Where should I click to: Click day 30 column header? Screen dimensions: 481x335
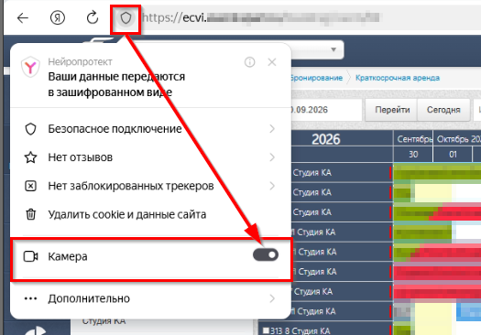click(x=413, y=154)
